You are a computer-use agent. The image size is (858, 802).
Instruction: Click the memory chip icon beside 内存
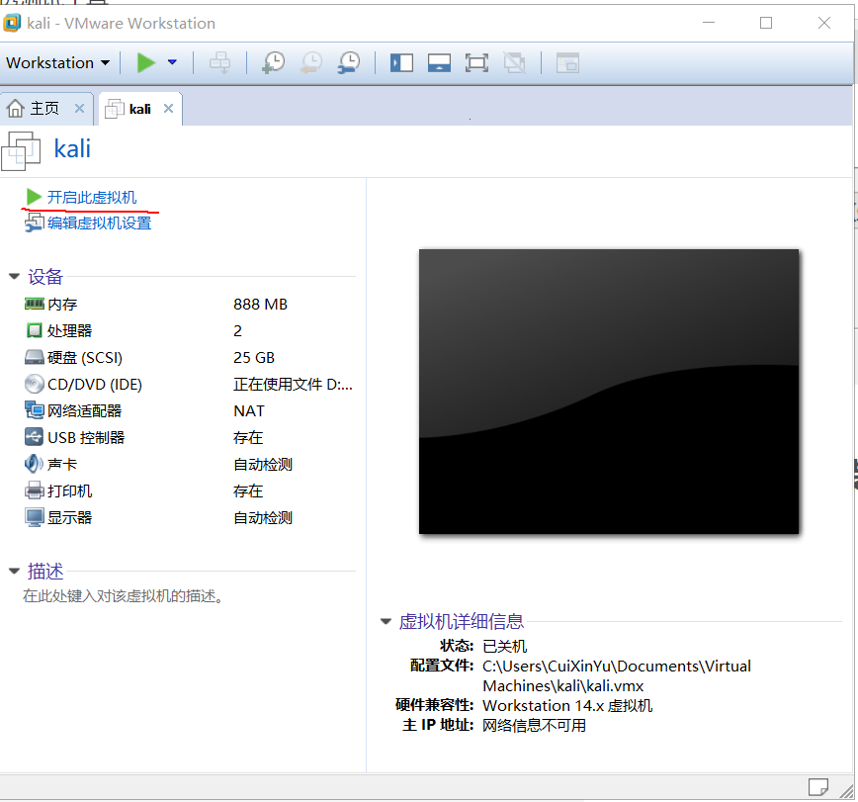coord(34,304)
